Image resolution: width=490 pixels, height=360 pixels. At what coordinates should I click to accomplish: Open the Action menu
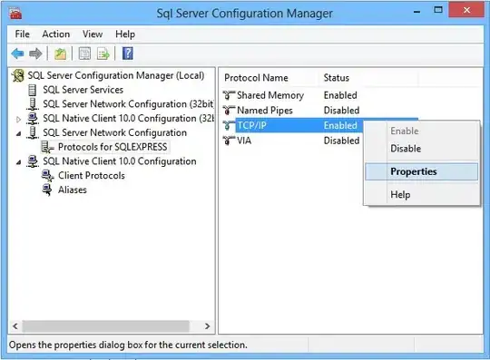pyautogui.click(x=56, y=34)
